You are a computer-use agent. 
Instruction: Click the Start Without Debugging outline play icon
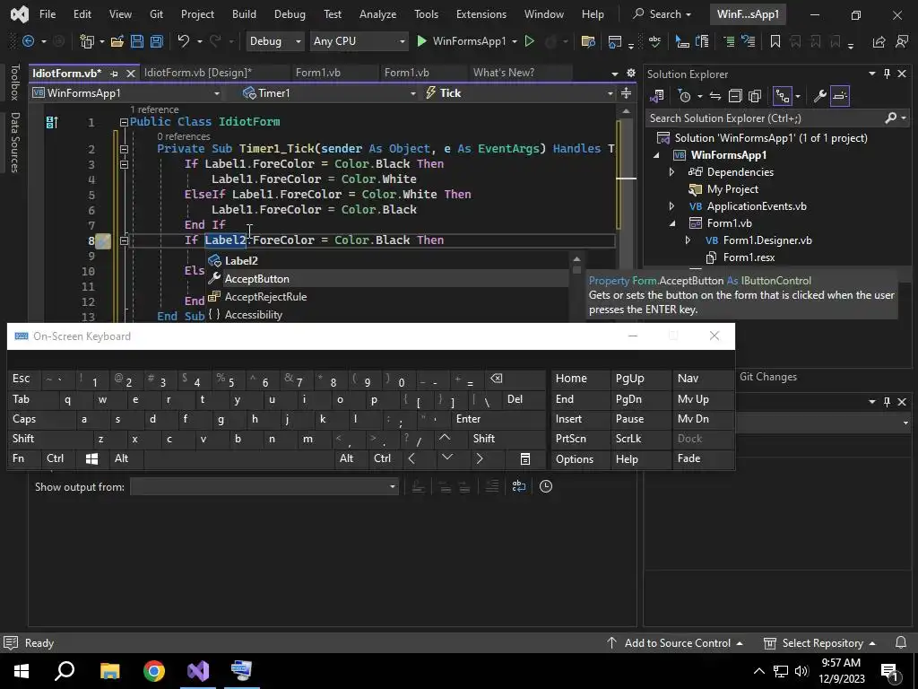529,41
